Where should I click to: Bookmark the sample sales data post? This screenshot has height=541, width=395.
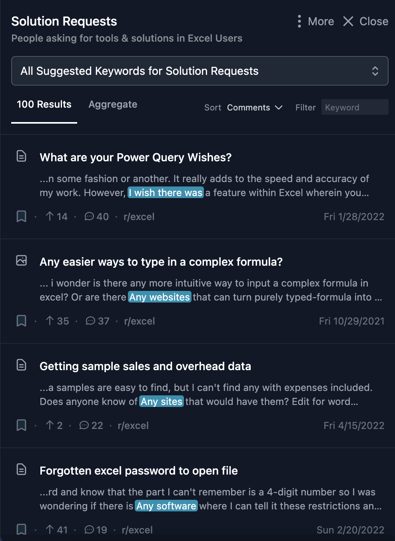coord(21,425)
